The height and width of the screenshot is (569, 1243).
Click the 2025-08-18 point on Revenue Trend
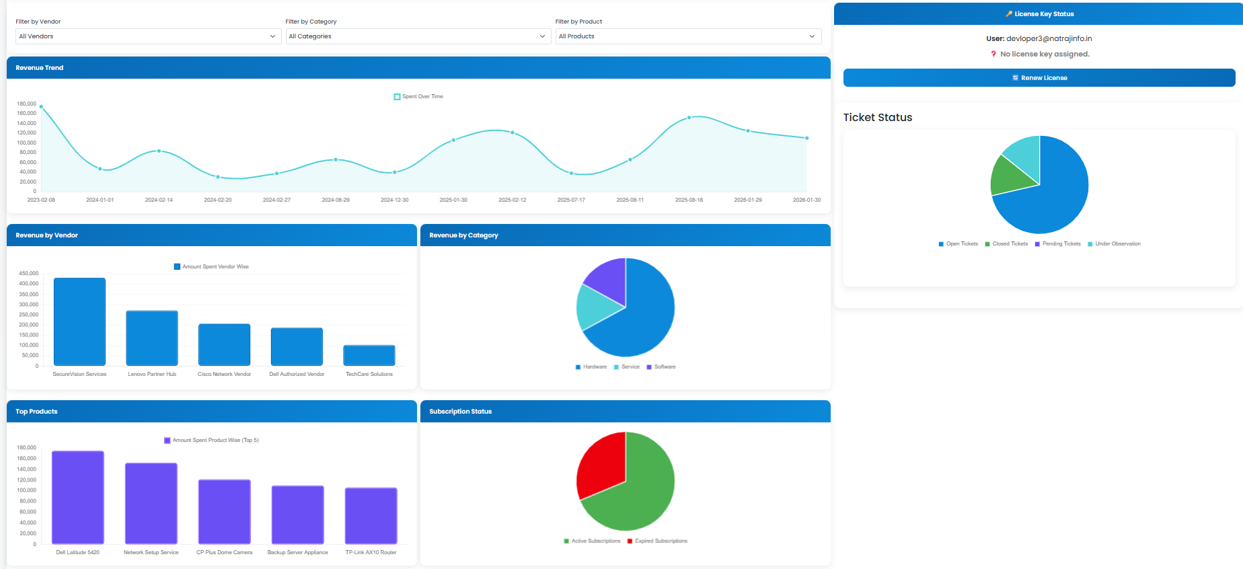pos(689,118)
